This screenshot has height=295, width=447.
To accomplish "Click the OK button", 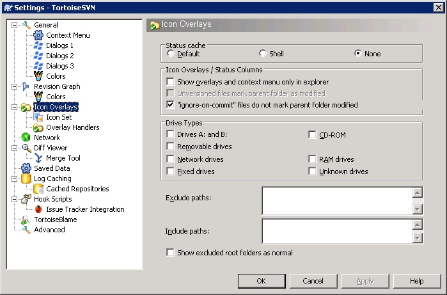I will pos(262,281).
